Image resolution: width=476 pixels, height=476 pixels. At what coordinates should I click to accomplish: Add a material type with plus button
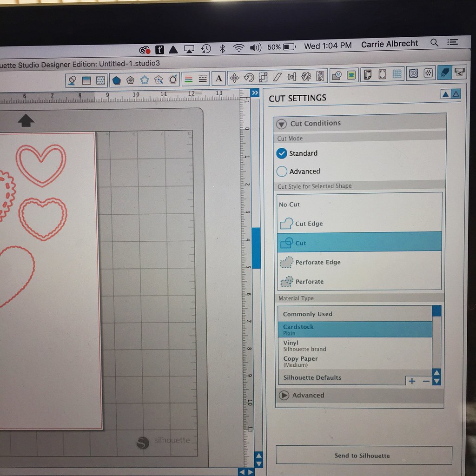tap(412, 381)
